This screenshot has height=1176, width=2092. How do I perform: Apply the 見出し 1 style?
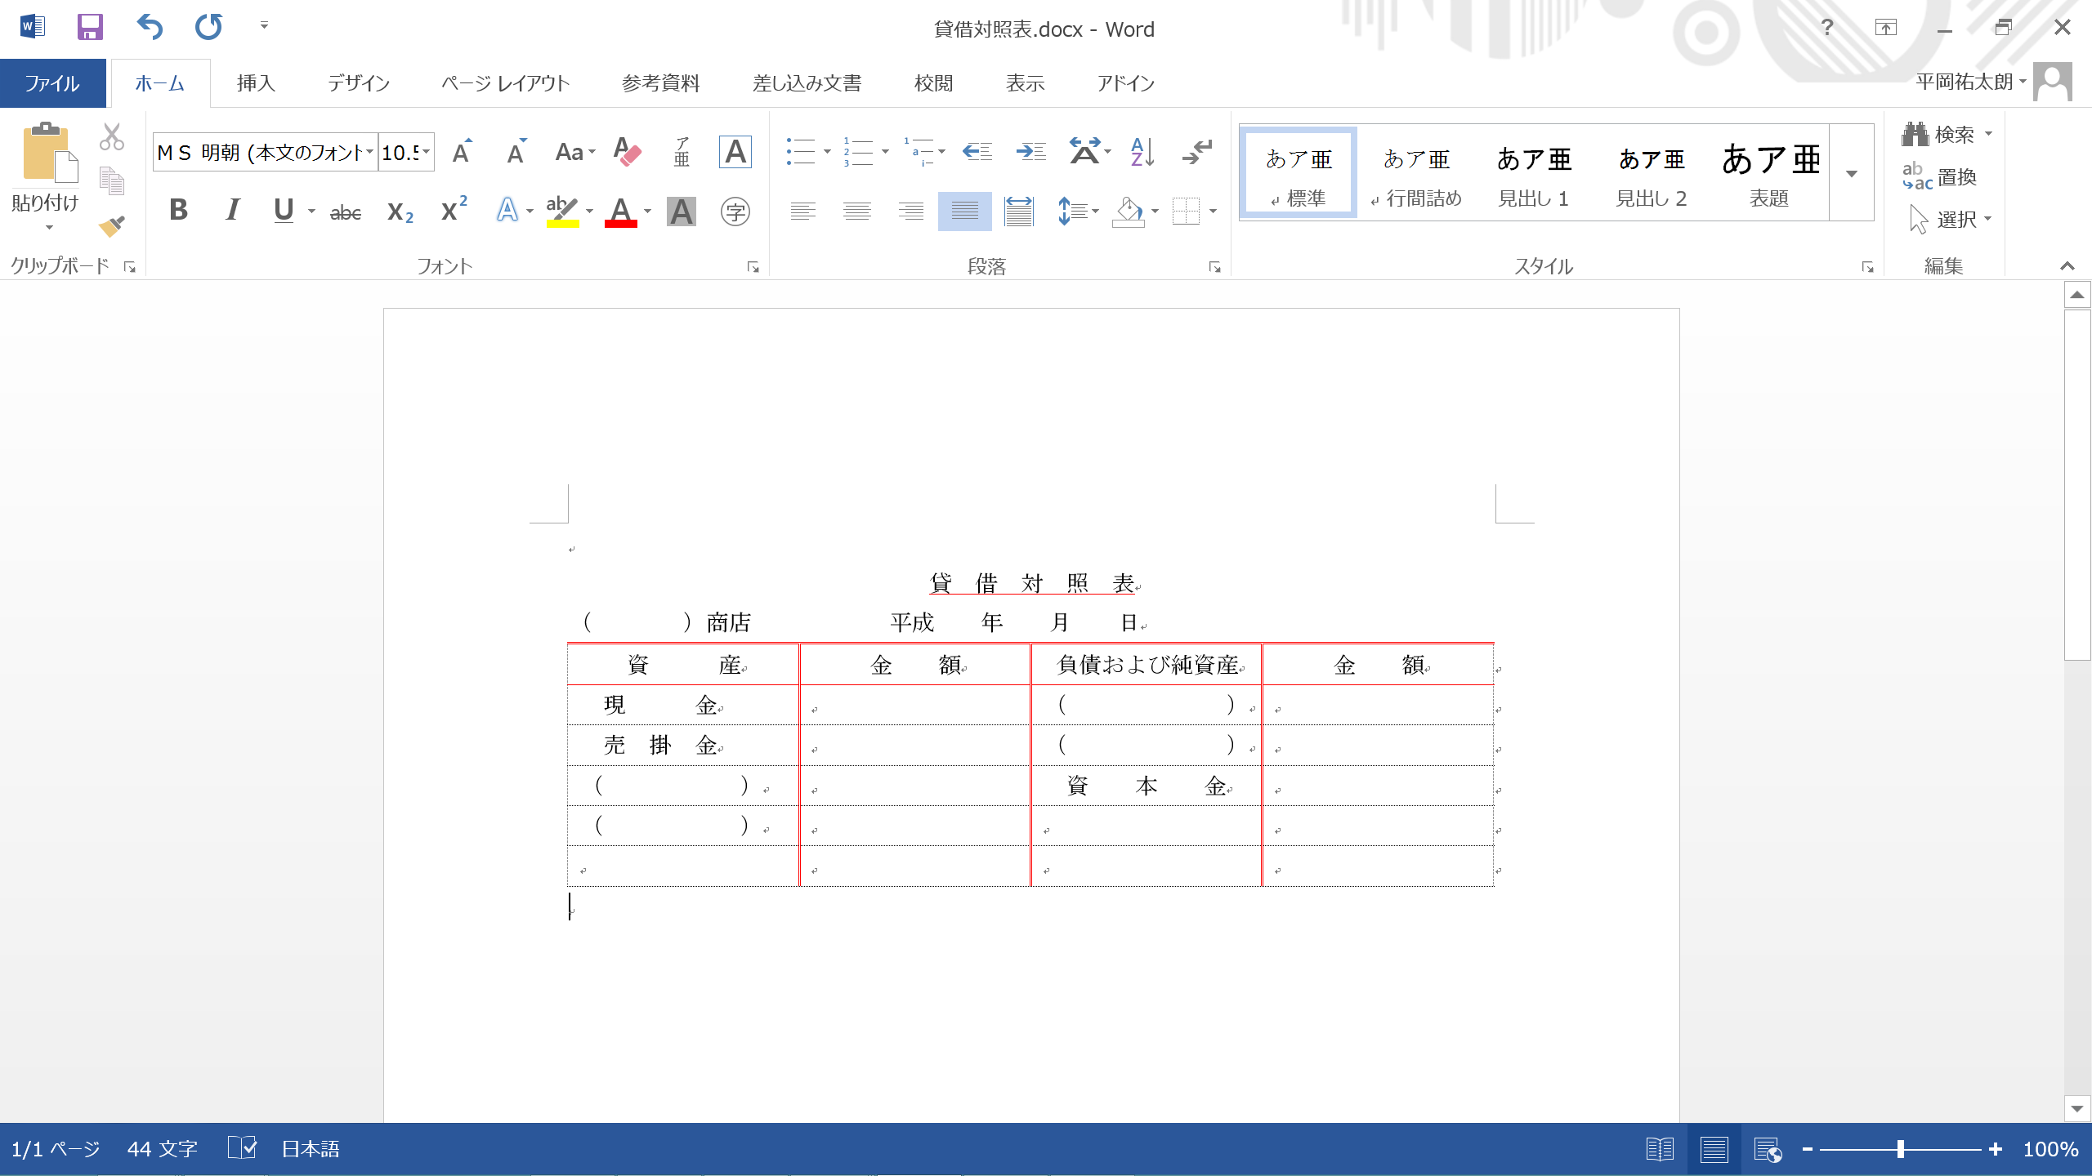click(x=1533, y=174)
